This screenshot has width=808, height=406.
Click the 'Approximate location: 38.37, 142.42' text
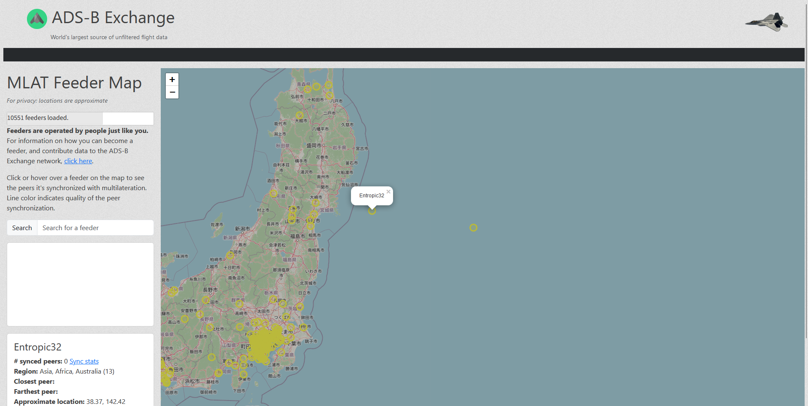pyautogui.click(x=69, y=402)
